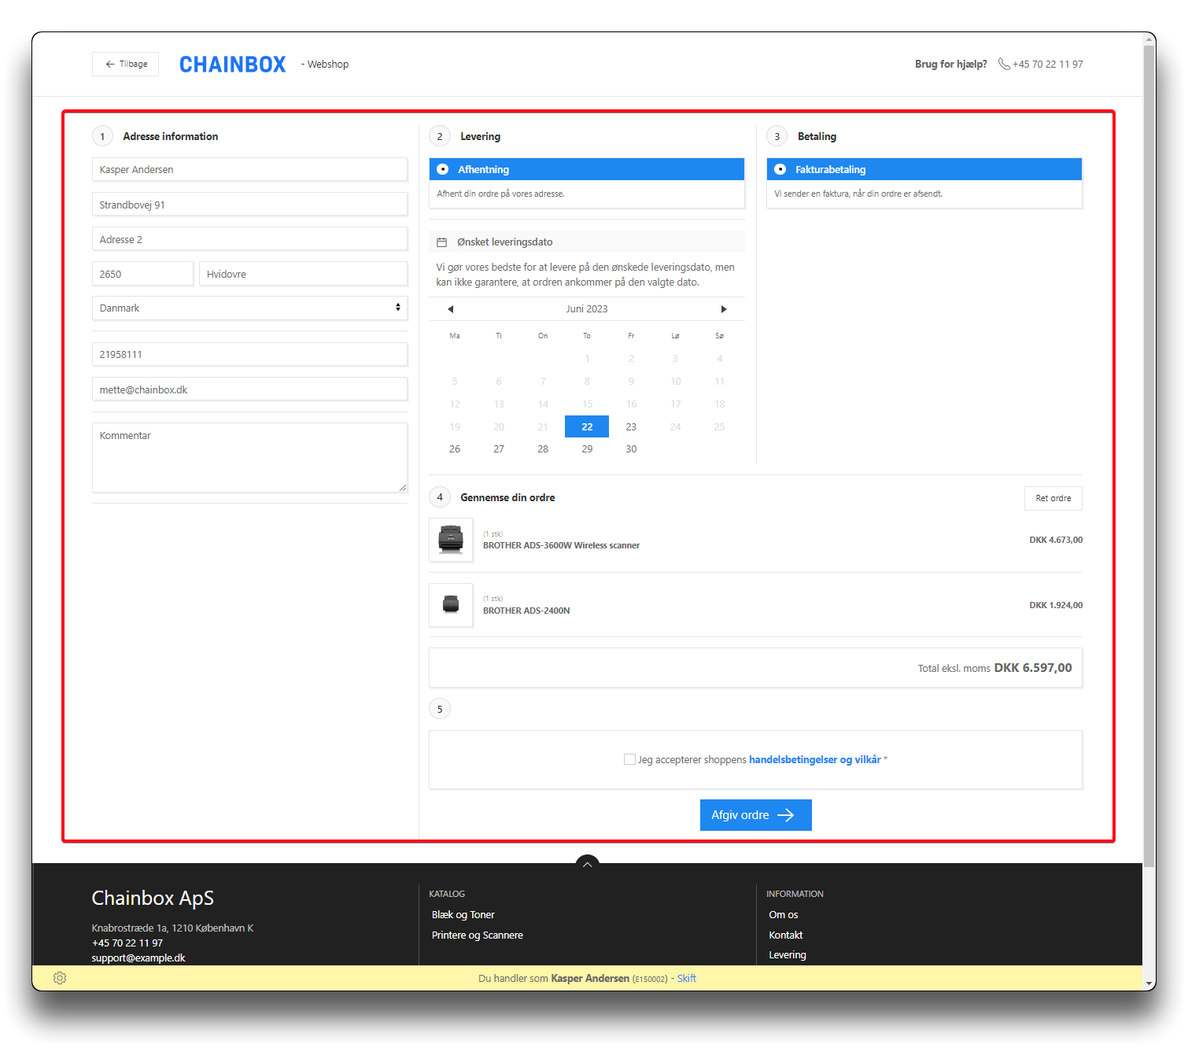
Task: Go back with the Tilbage button
Action: (126, 65)
